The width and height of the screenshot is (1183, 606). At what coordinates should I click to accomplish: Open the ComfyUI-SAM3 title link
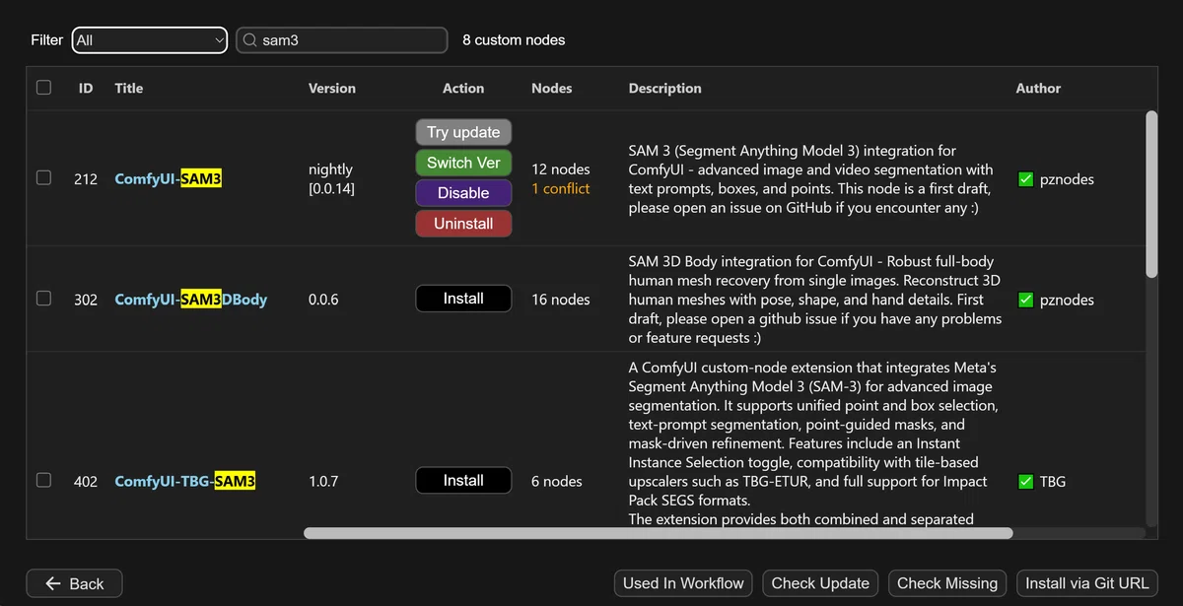[x=168, y=179]
